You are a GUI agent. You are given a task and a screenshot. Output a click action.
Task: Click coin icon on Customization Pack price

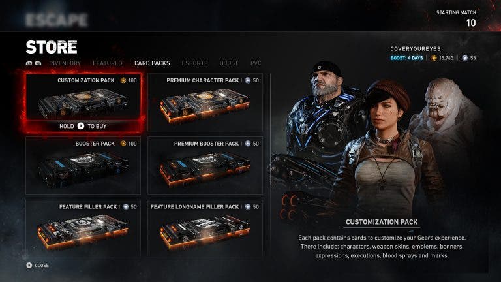tap(123, 80)
